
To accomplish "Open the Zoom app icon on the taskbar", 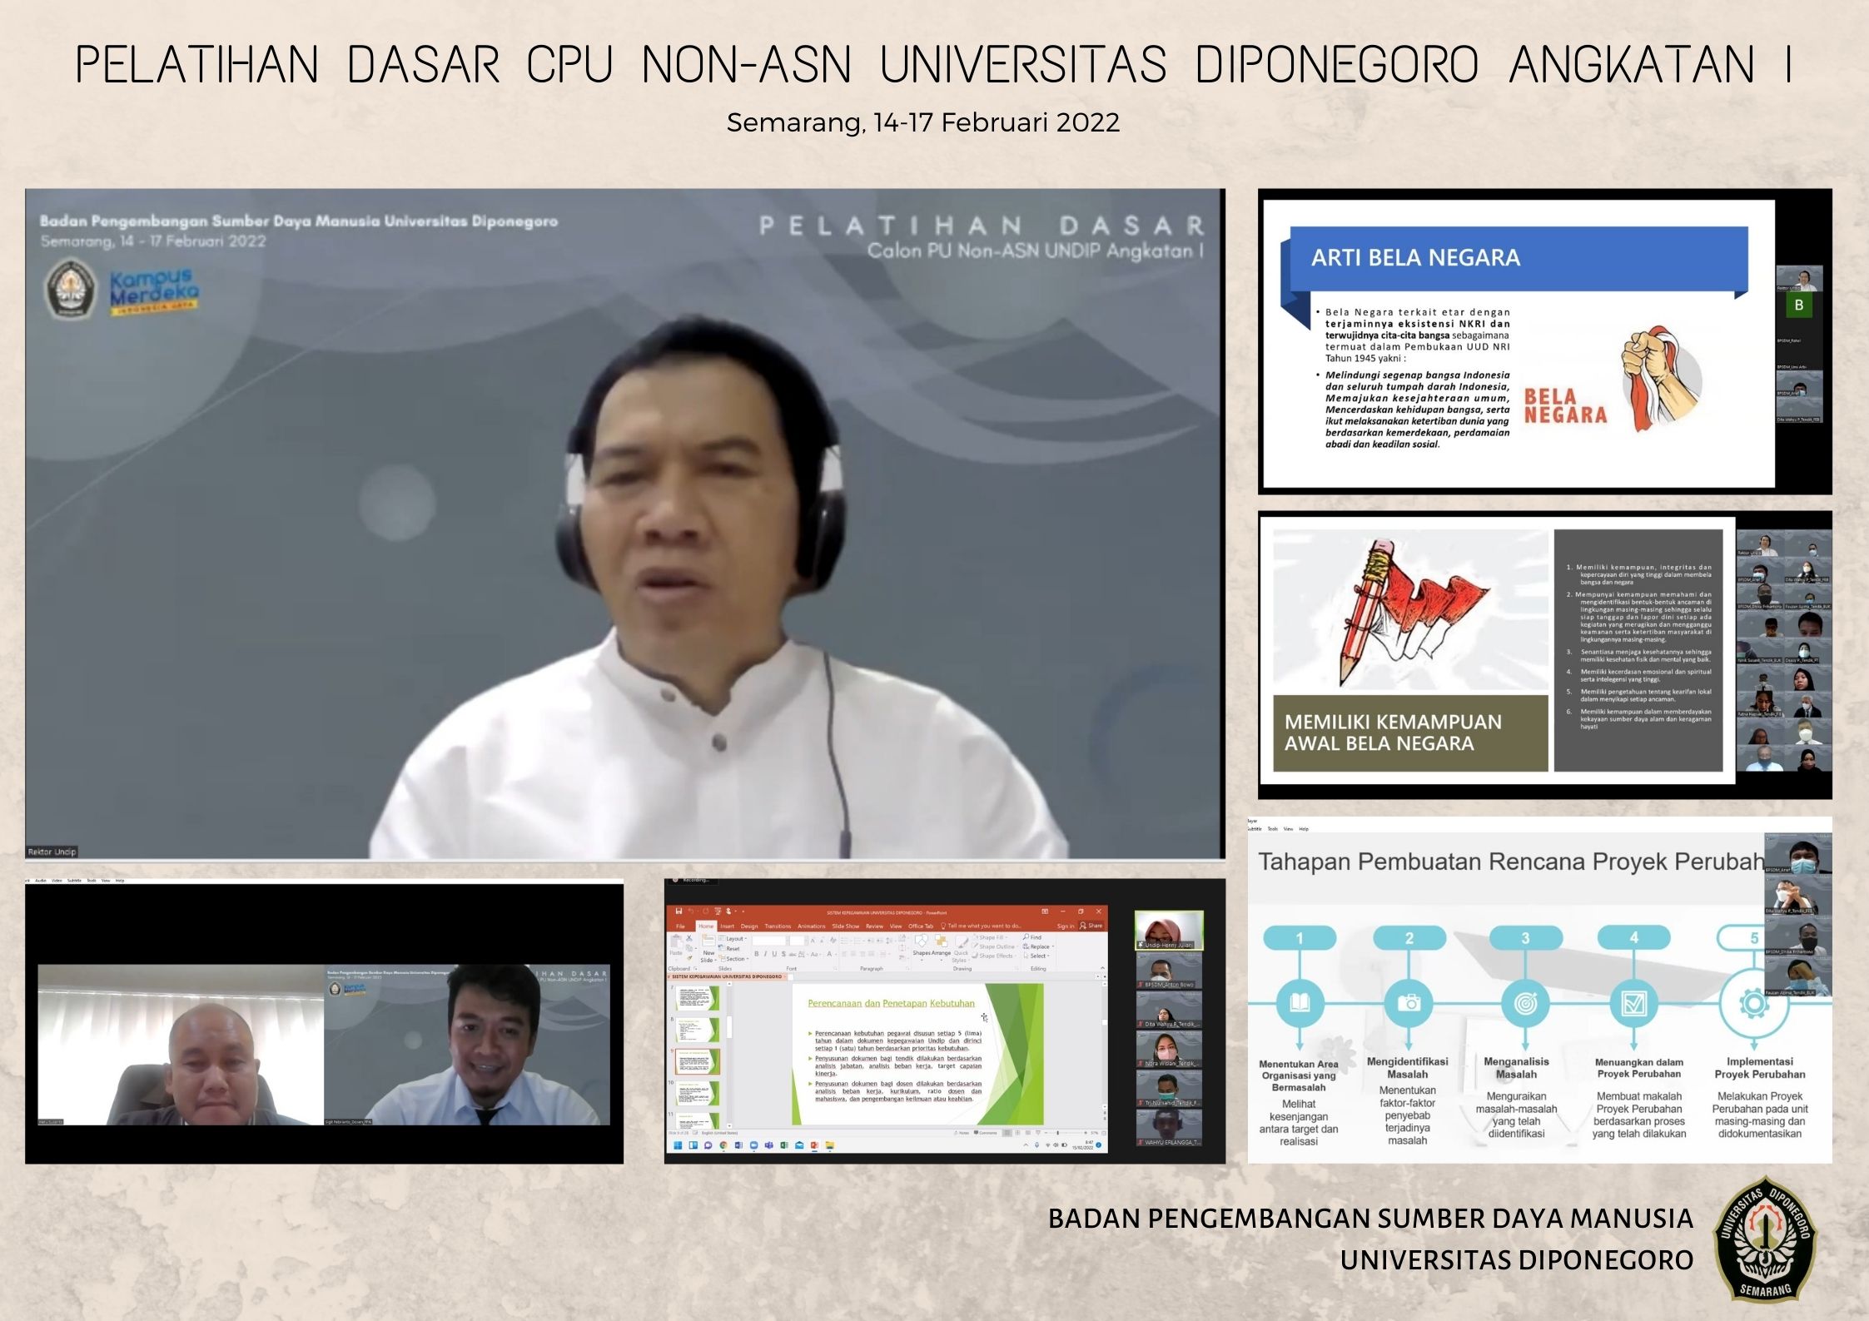I will (754, 1145).
